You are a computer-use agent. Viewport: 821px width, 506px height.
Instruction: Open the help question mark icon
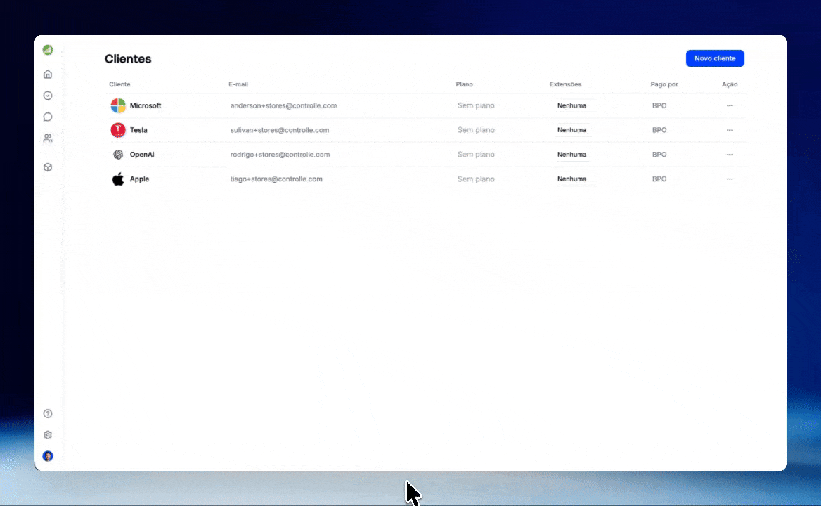click(48, 413)
